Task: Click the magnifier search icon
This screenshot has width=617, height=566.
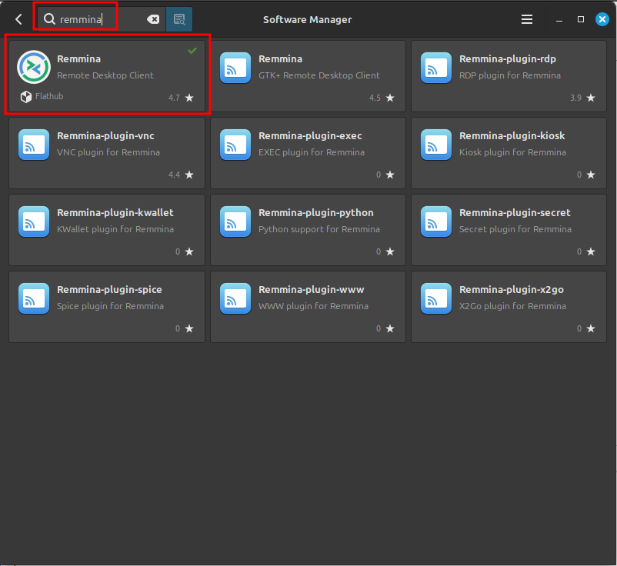Action: click(x=49, y=19)
